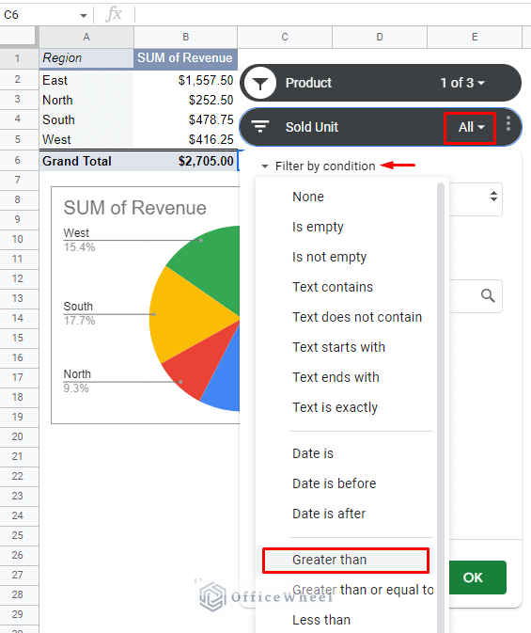The height and width of the screenshot is (633, 531).
Task: Select 'Is not empty' condition
Action: [x=329, y=257]
